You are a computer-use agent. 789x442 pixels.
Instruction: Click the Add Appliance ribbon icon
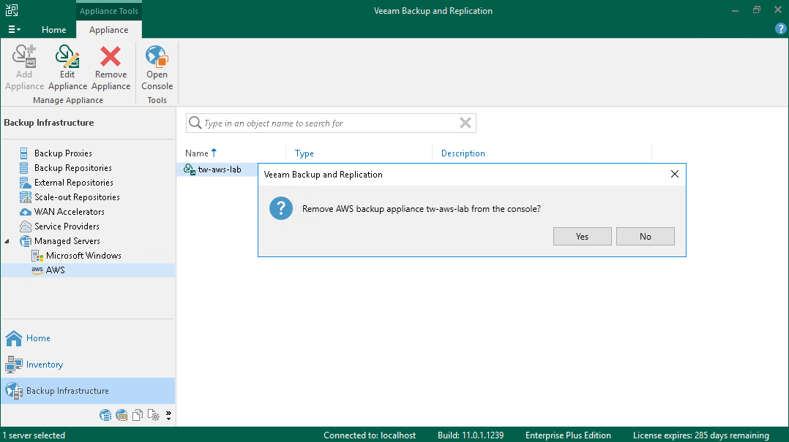(24, 56)
